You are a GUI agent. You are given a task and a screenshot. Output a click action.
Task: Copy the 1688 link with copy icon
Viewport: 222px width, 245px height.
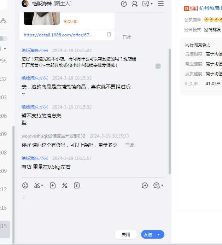(109, 35)
